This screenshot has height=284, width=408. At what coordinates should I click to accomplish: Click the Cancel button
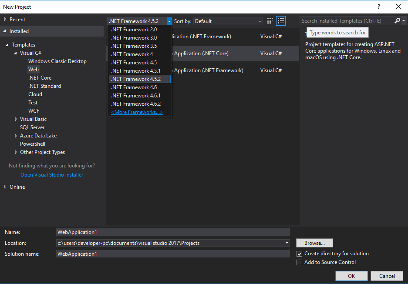tap(387, 276)
